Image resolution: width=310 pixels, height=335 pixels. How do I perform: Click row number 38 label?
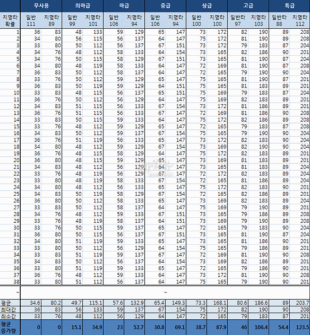[x=10, y=281]
